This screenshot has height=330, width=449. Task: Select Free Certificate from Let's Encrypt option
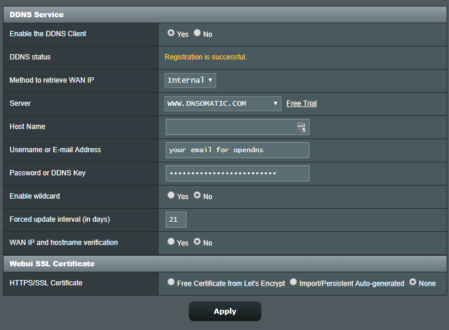171,282
